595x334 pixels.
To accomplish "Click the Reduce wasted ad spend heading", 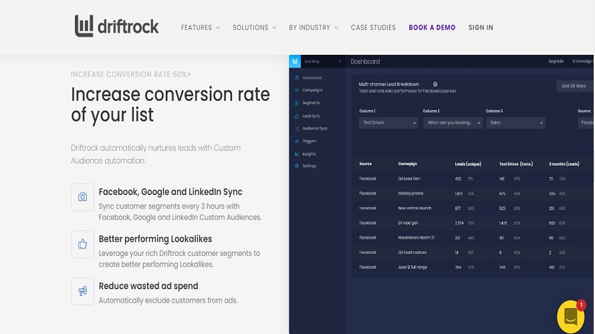I will (x=148, y=286).
